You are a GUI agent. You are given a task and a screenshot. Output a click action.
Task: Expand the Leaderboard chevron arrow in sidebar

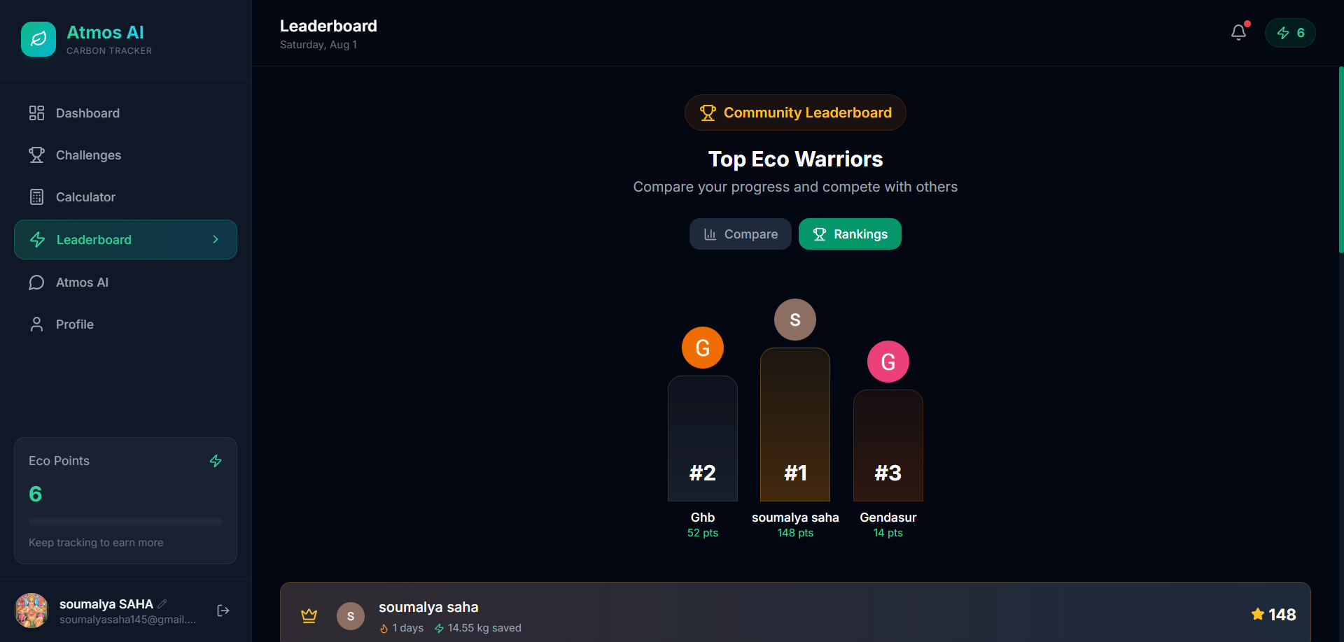[216, 239]
